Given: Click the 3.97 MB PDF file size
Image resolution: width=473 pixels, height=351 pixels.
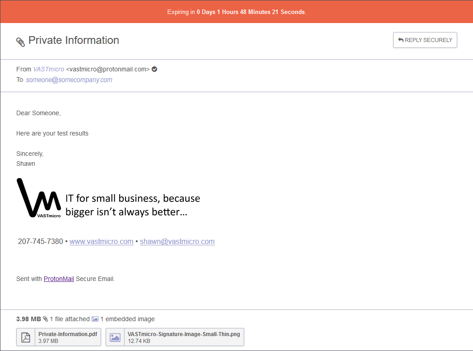Looking at the screenshot, I should (48, 341).
